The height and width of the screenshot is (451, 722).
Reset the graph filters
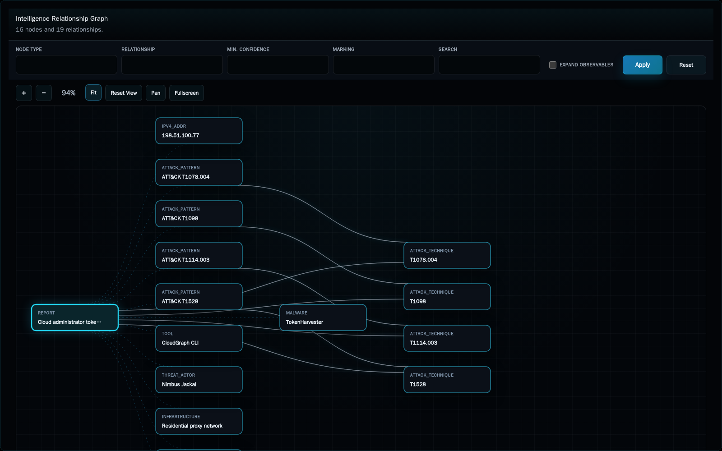point(686,65)
